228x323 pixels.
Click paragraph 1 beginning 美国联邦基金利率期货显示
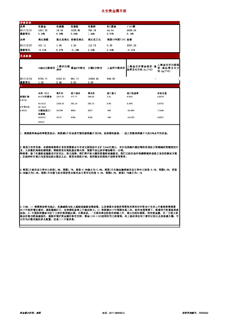(x=94, y=133)
